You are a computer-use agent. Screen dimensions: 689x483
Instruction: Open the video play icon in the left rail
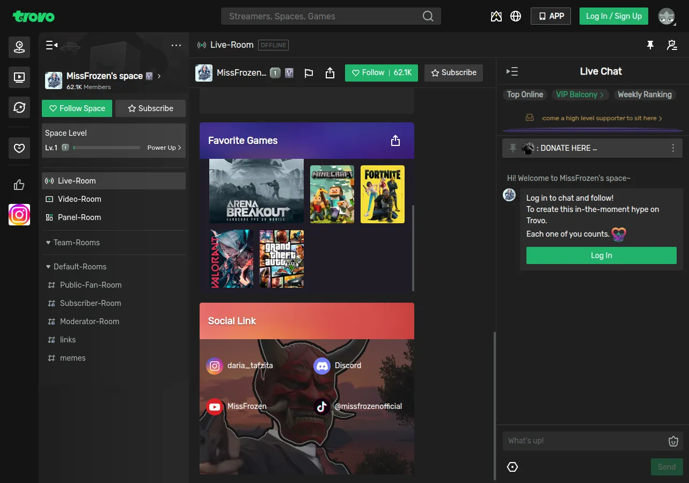coord(19,77)
